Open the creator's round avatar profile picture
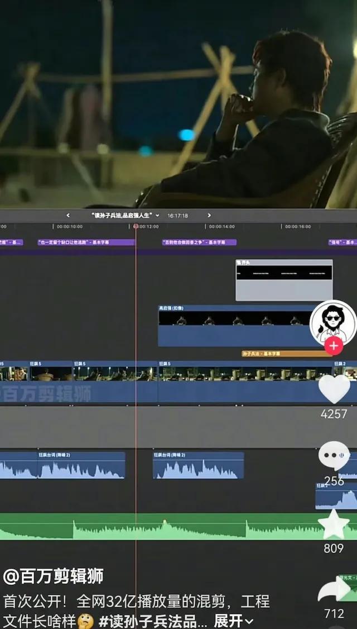The height and width of the screenshot is (629, 357). tap(333, 321)
